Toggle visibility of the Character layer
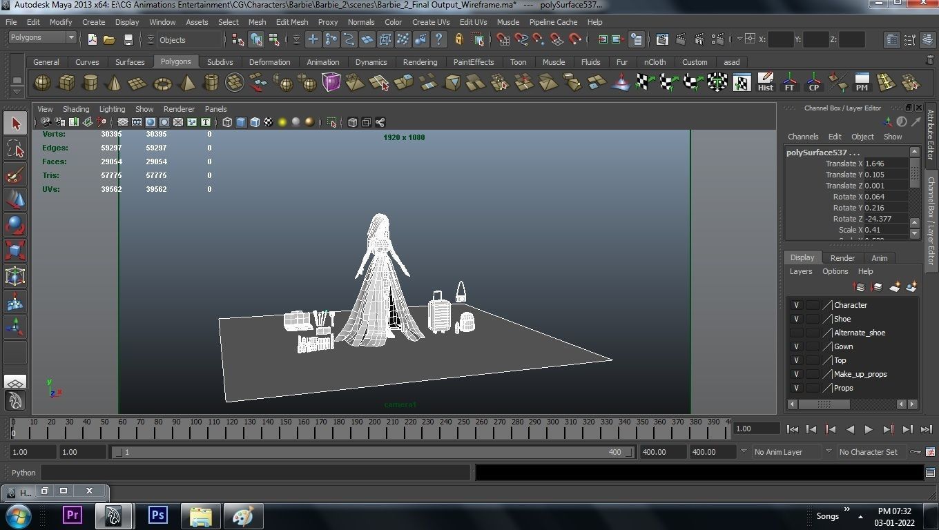Image resolution: width=939 pixels, height=530 pixels. point(796,305)
